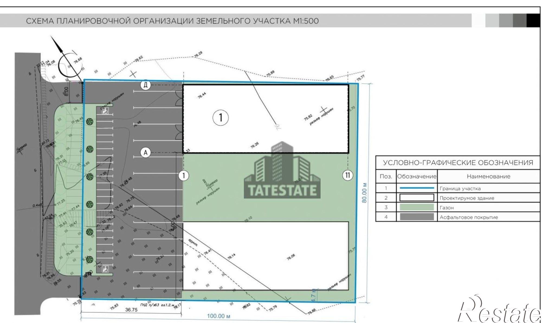
Task: Select the bottom handicap parking symbol
Action: [105, 269]
